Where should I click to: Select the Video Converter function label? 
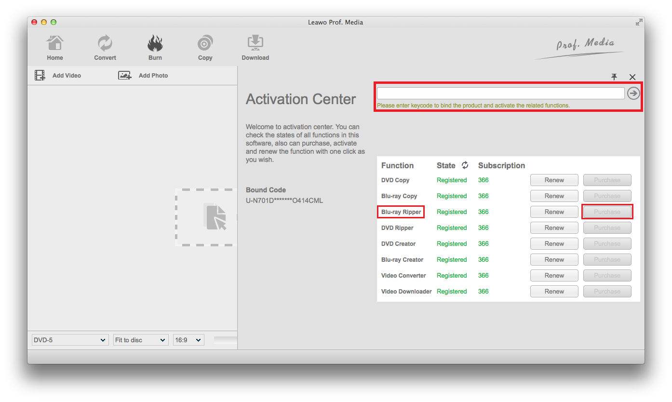(x=403, y=276)
